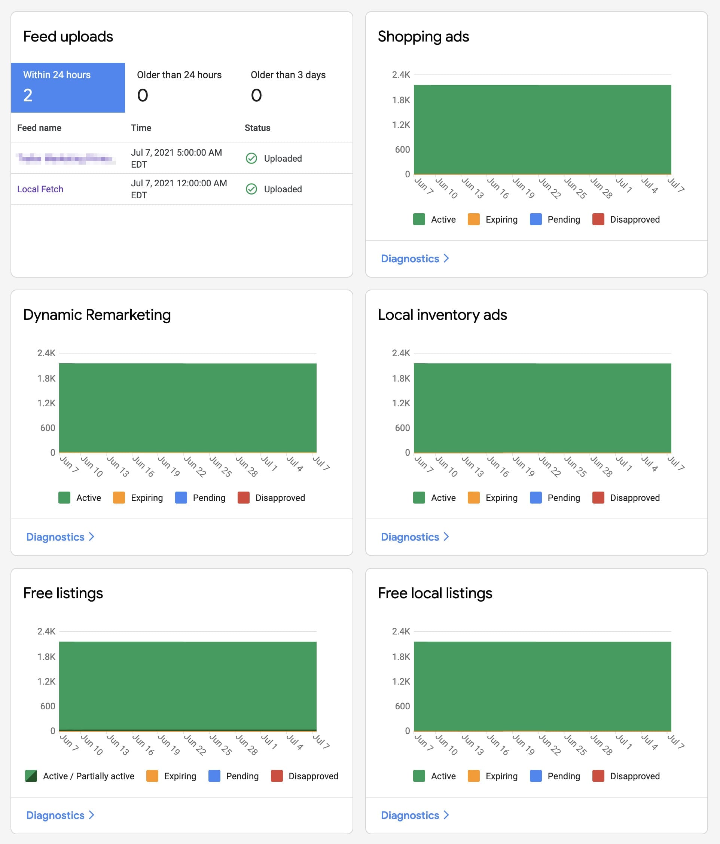This screenshot has width=720, height=844.
Task: Toggle the Expiring legend in Shopping ads chart
Action: click(474, 220)
